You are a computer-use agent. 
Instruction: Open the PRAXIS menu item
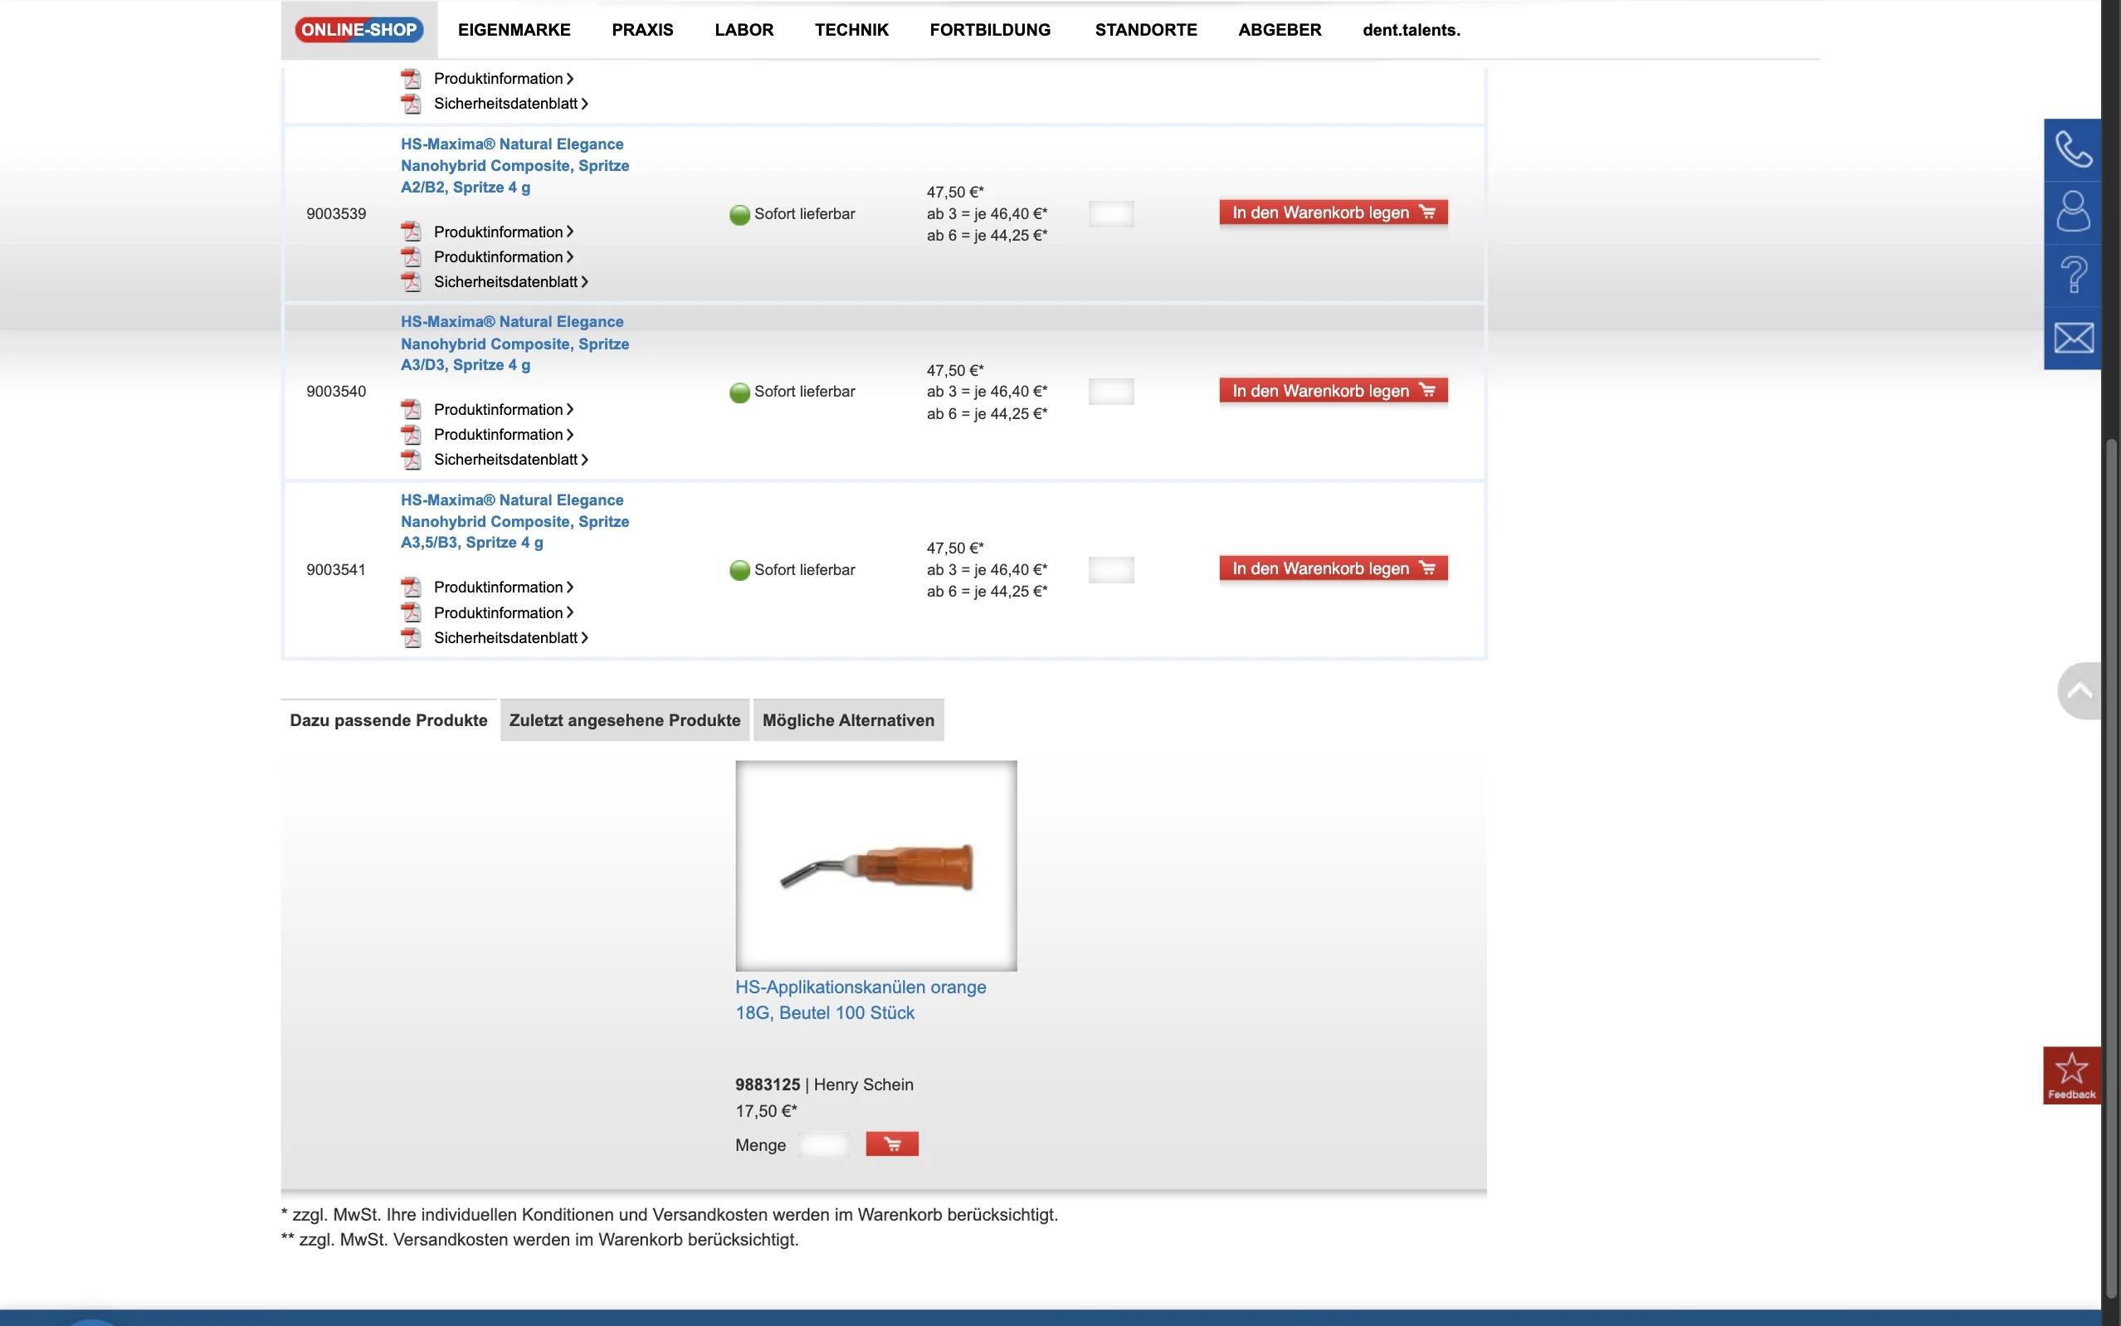641,30
